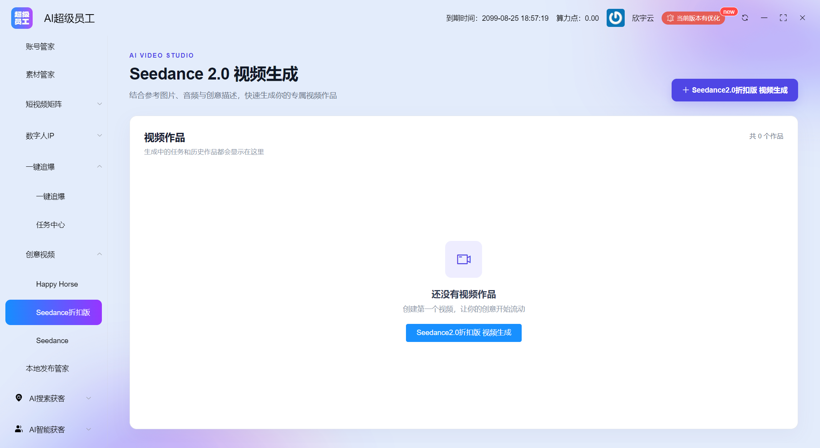
Task: Click the 欣宇云 username
Action: tap(643, 18)
